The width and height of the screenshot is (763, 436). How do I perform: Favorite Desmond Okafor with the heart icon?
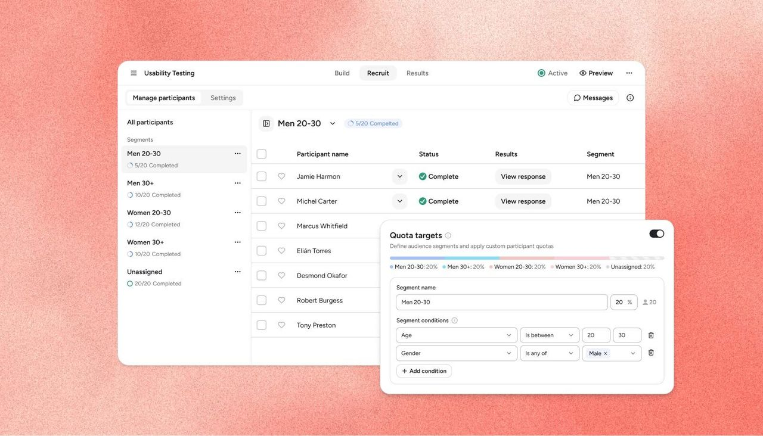click(281, 276)
